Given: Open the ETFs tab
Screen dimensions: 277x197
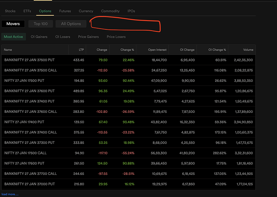Looking at the screenshot, I should pos(27,11).
